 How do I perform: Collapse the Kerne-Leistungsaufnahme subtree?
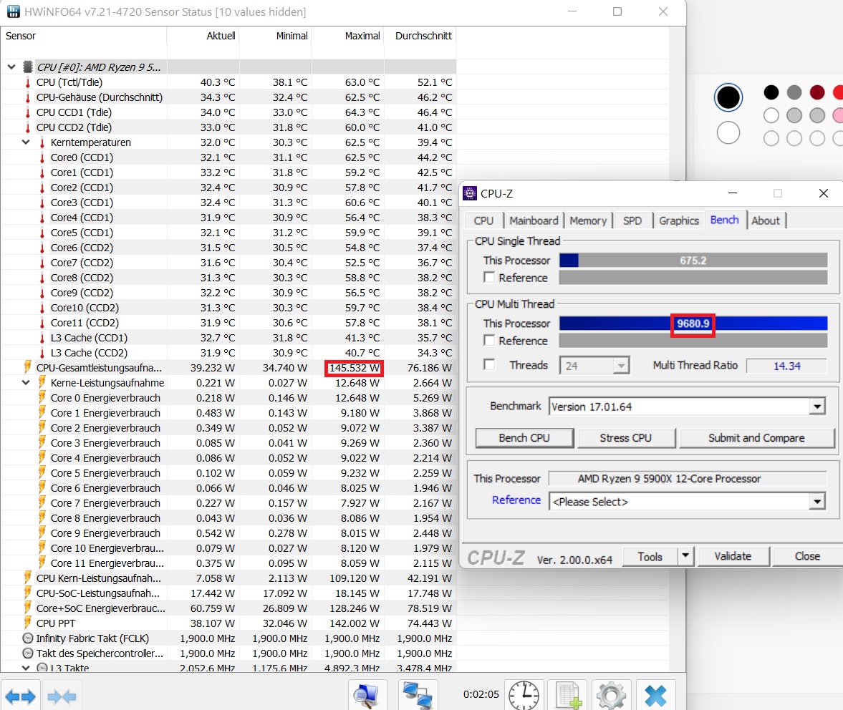click(x=25, y=383)
